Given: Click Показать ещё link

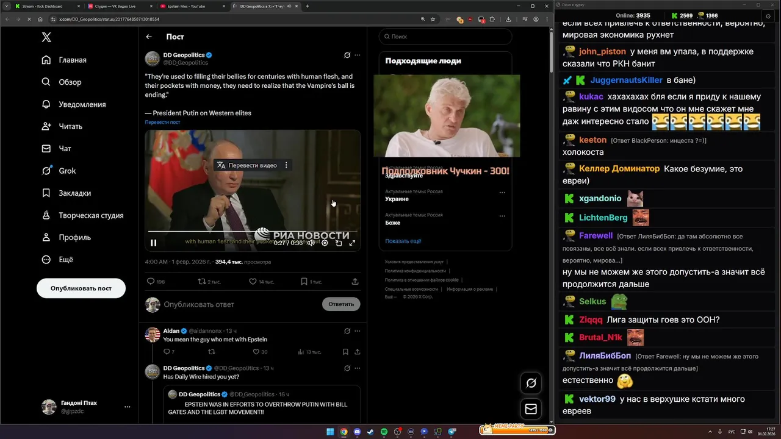Looking at the screenshot, I should pos(403,241).
